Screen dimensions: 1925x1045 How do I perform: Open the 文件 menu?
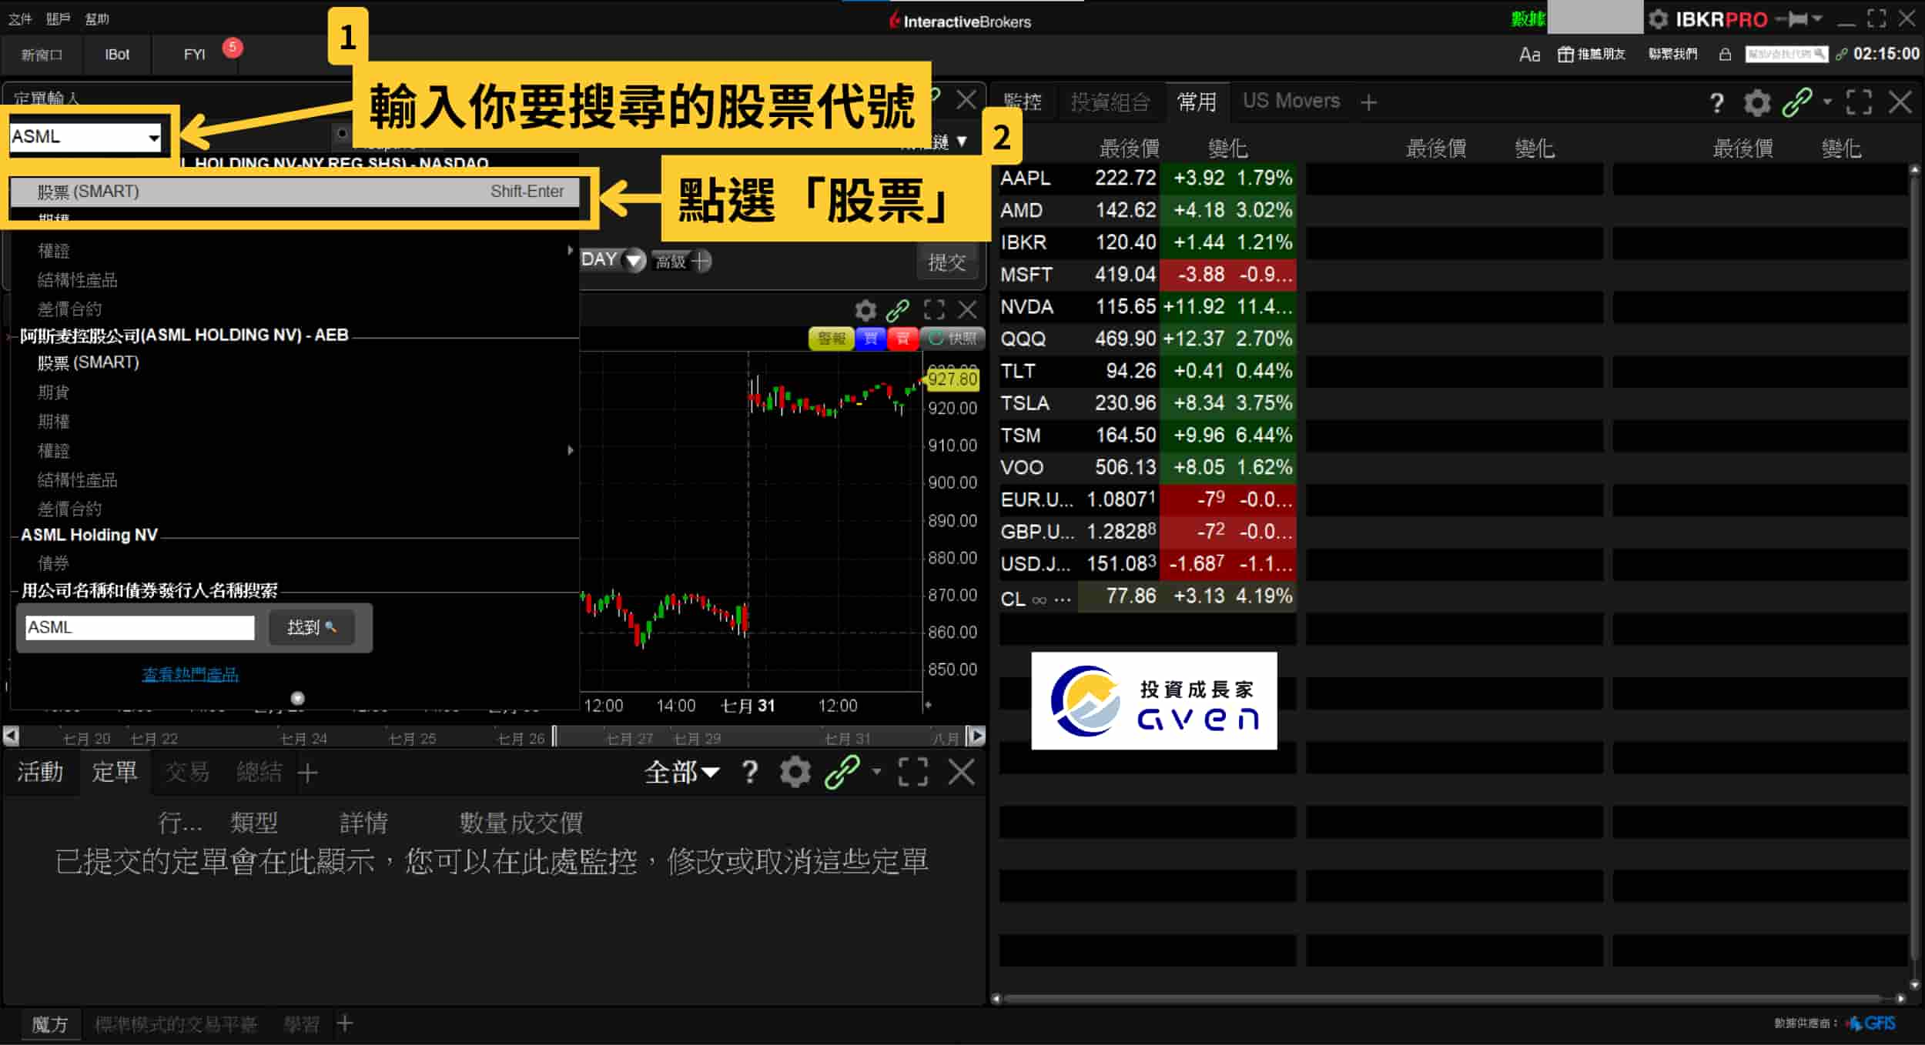point(20,18)
